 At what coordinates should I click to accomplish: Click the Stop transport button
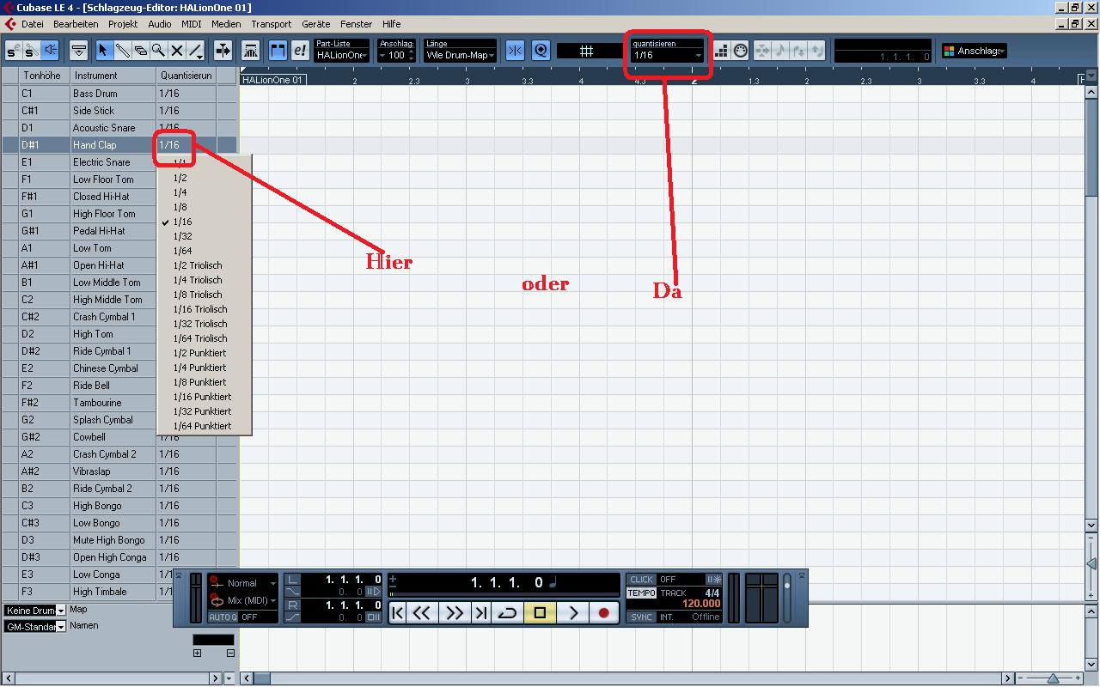(x=540, y=612)
